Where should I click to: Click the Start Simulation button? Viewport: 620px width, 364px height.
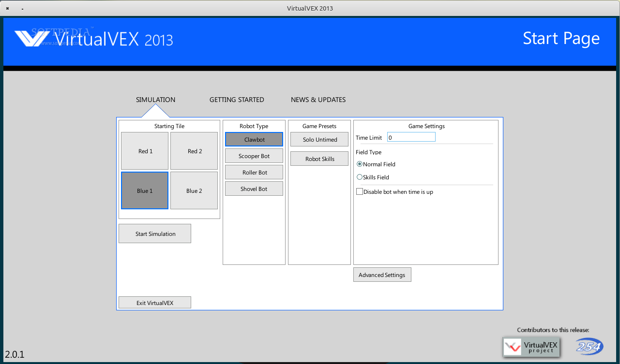[x=155, y=233]
